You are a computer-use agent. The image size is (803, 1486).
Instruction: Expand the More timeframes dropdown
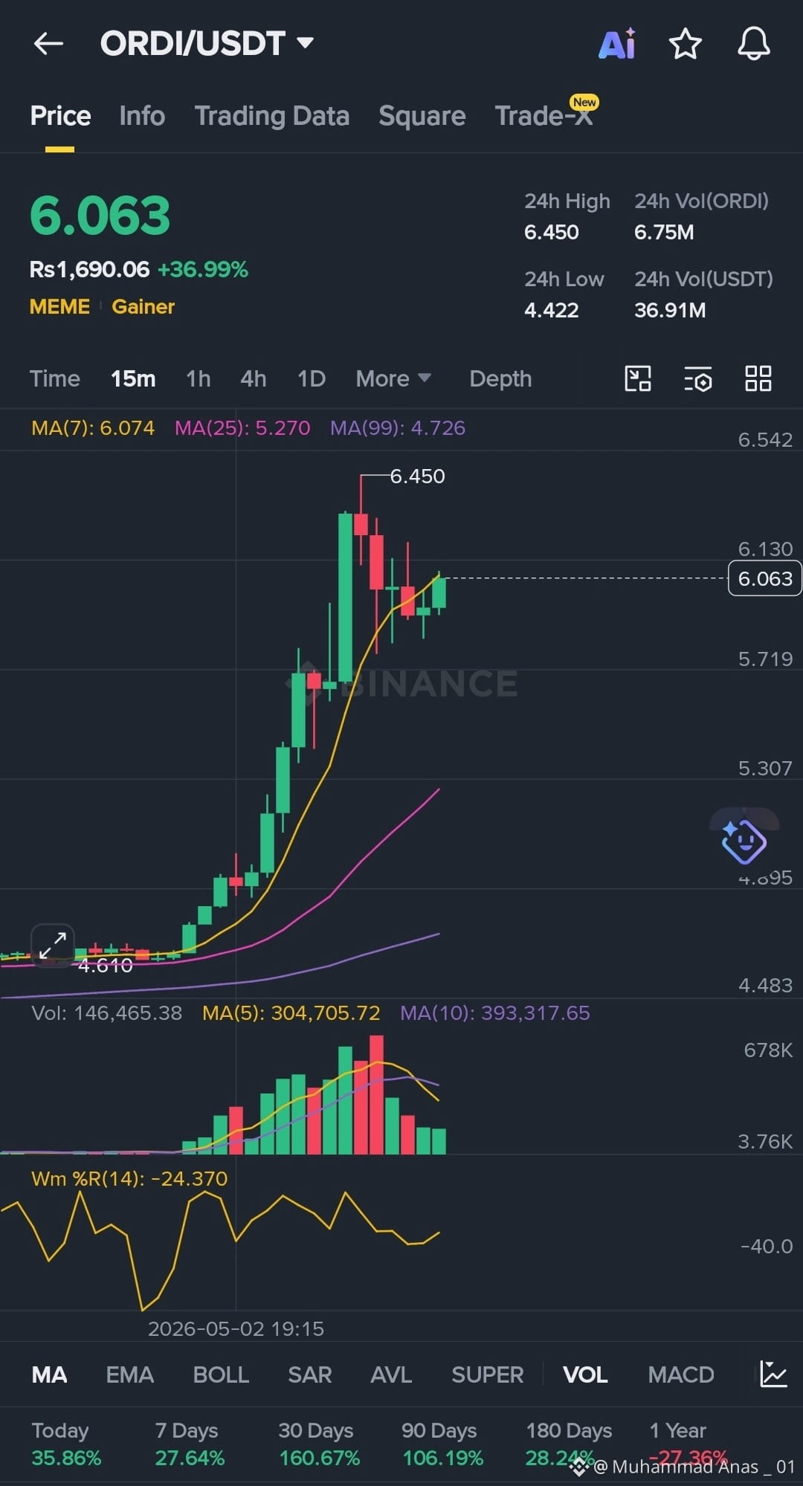[x=393, y=378]
